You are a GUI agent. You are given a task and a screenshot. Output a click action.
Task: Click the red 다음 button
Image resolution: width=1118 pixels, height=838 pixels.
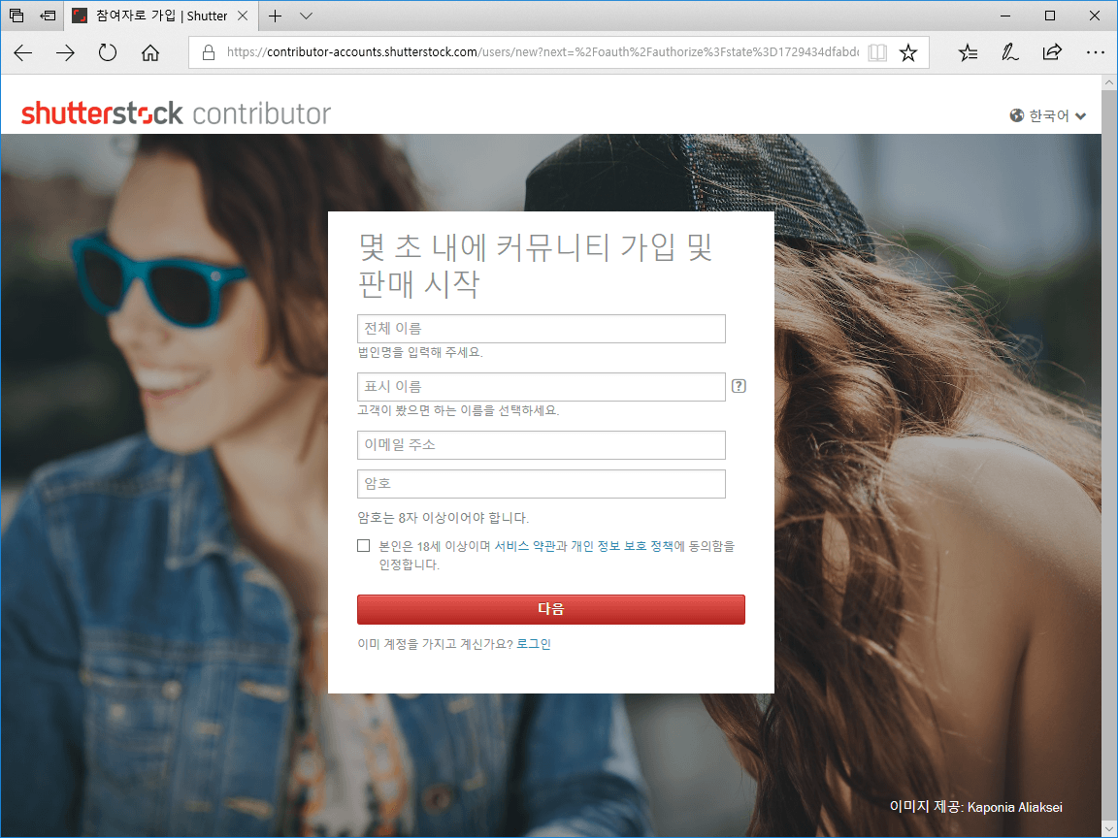pos(551,609)
